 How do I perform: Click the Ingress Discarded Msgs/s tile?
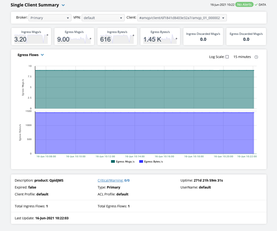[x=203, y=36]
